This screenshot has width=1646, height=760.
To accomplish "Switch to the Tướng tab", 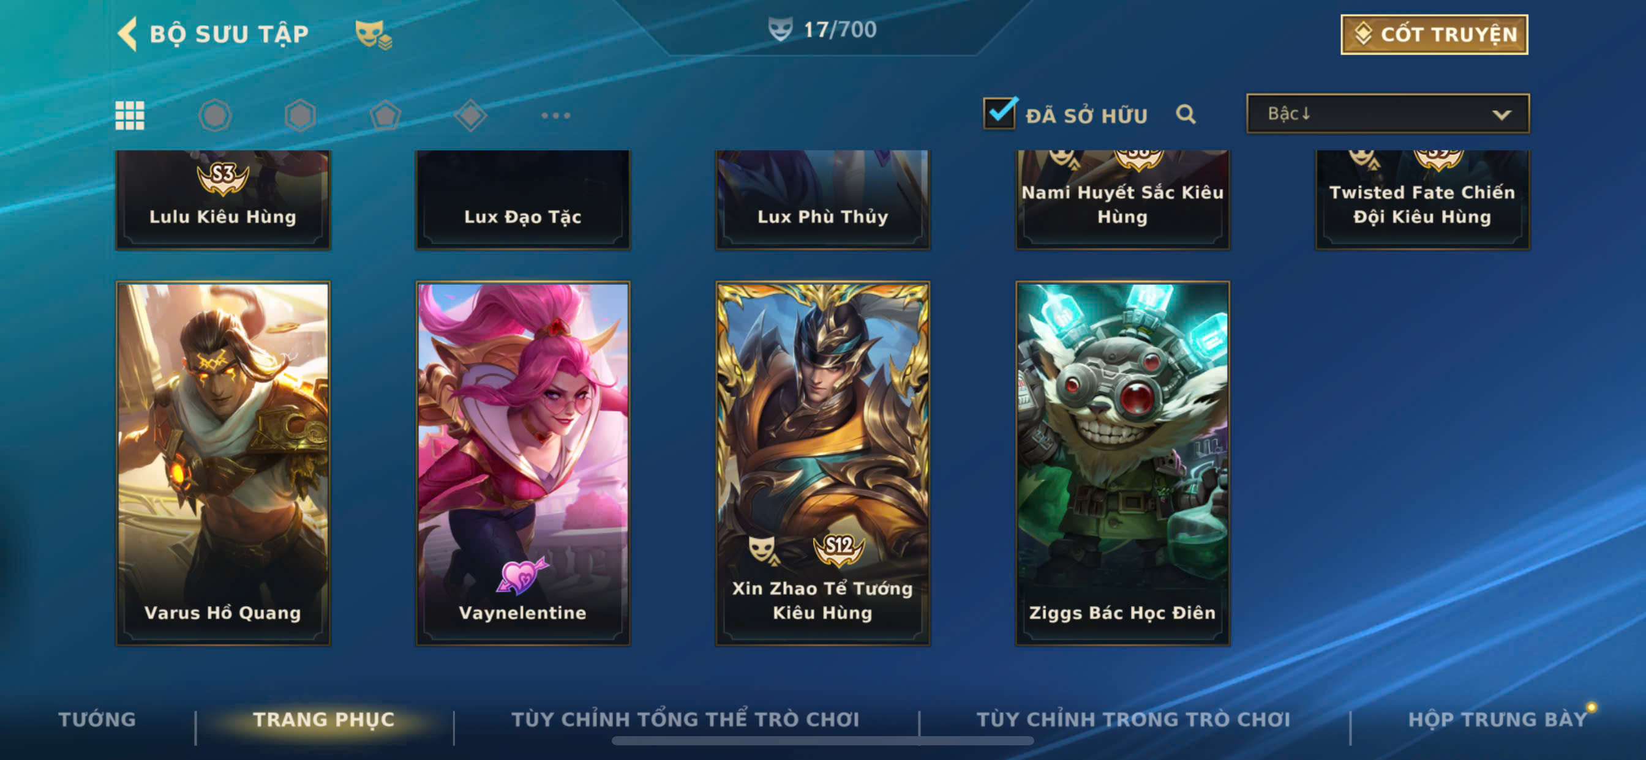I will coord(97,719).
